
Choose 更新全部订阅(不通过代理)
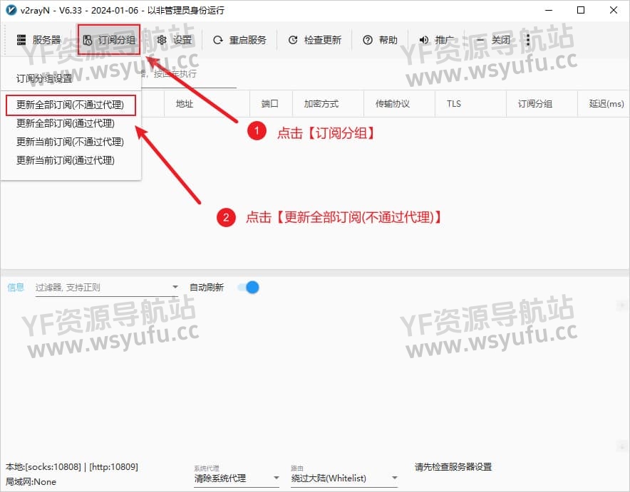(x=71, y=105)
